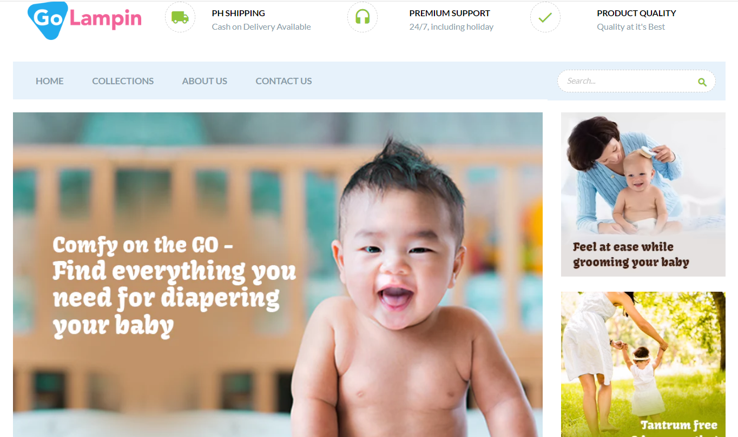This screenshot has height=437, width=738.
Task: Open the COLLECTIONS menu
Action: click(x=123, y=81)
